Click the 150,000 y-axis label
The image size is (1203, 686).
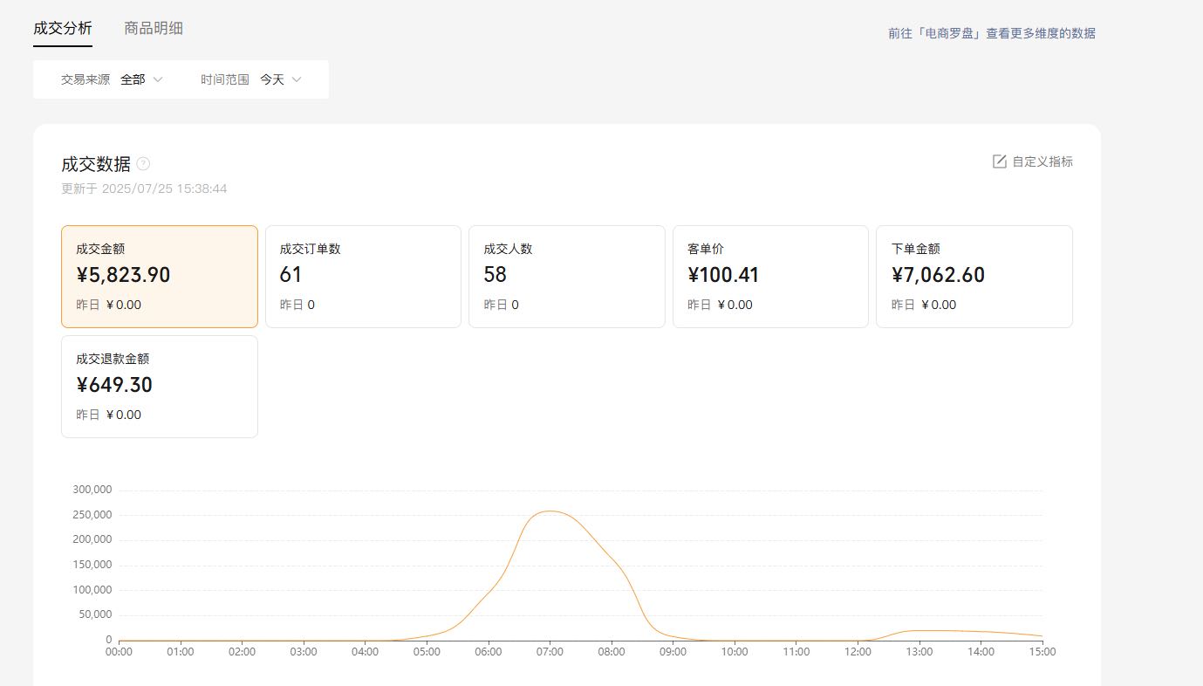pos(92,565)
